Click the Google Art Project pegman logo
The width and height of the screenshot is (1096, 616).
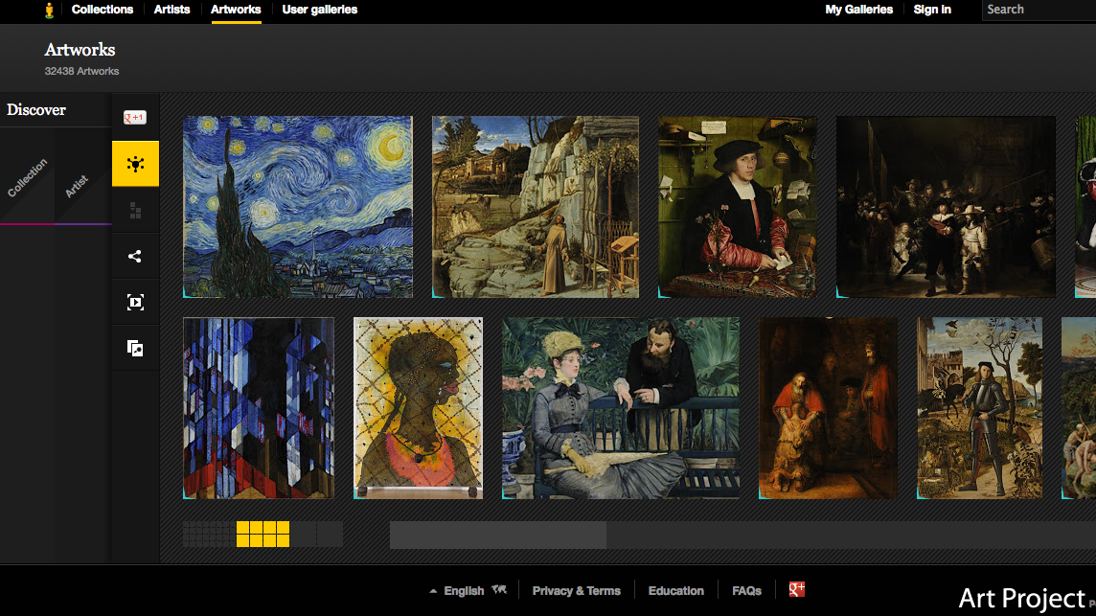click(x=49, y=10)
